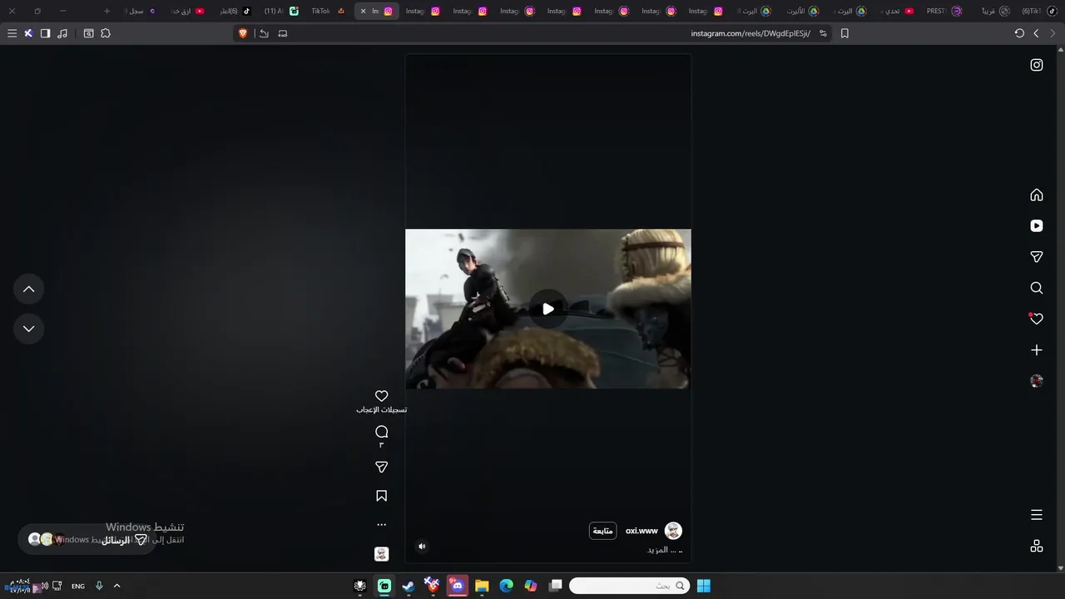Switch to the قريبا tab
1065x599 pixels.
pyautogui.click(x=995, y=11)
